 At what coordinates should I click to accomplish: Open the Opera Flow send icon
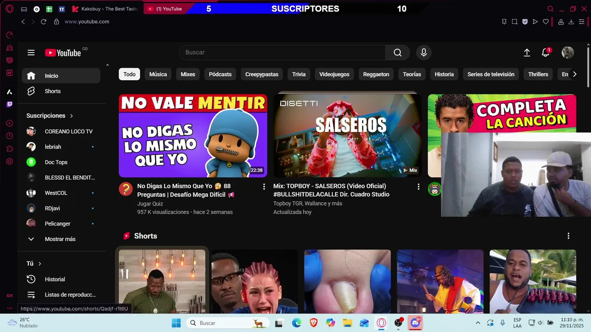535,22
